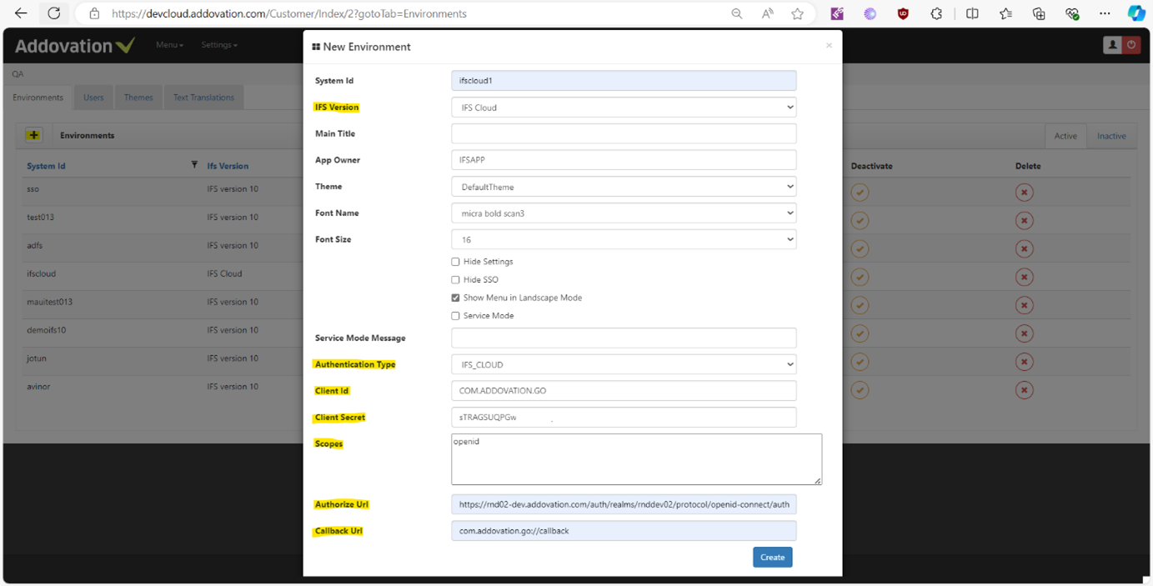Click the delete X icon for test013
1153x586 pixels.
tap(1025, 221)
